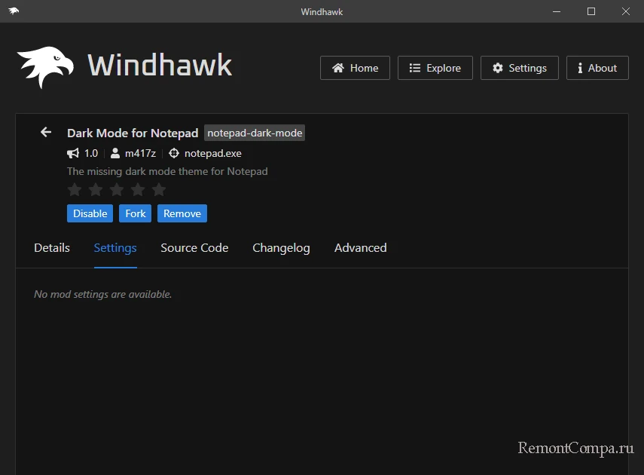The height and width of the screenshot is (475, 644).
Task: Switch to the Changelog tab
Action: tap(281, 248)
